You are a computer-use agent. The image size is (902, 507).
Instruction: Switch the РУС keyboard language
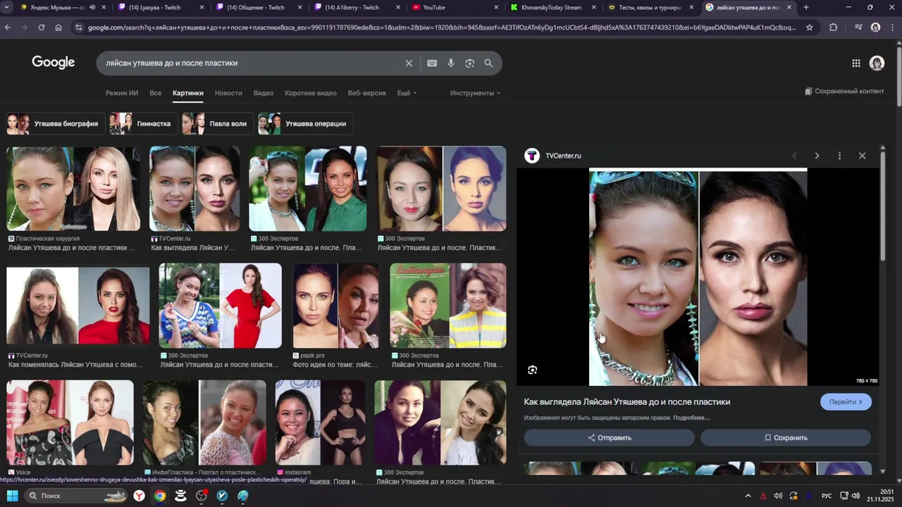[x=827, y=496]
